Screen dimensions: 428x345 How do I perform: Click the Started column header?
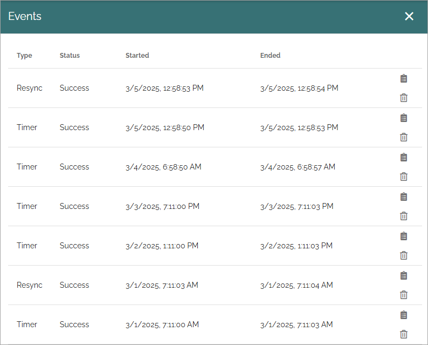[x=137, y=55]
